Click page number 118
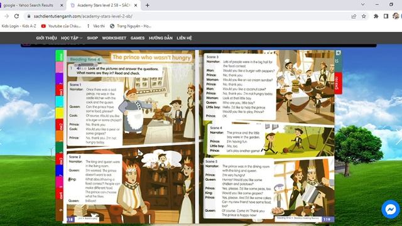Image resolution: width=402 pixels, height=226 pixels. pos(70,220)
